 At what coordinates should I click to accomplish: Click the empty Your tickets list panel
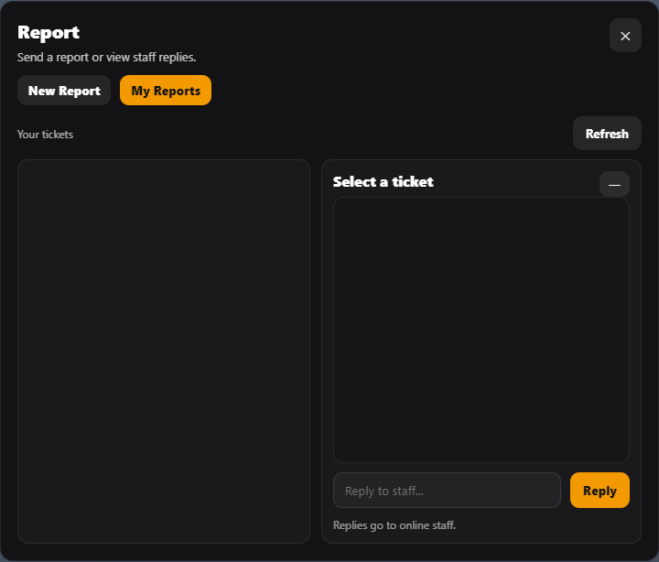point(164,351)
